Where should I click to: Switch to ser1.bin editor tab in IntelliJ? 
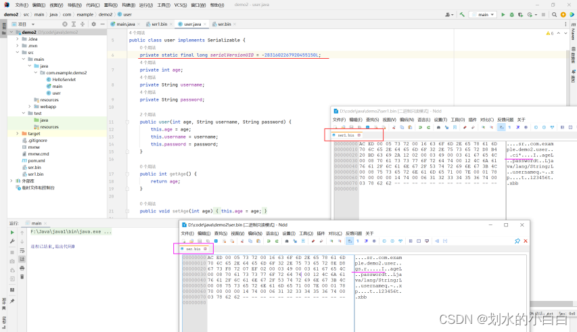coord(159,24)
